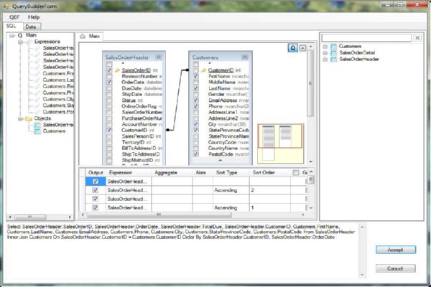Viewport: 431px width, 287px height.
Task: Click the SalesOrderHeader table box options icon
Action: tap(159, 57)
